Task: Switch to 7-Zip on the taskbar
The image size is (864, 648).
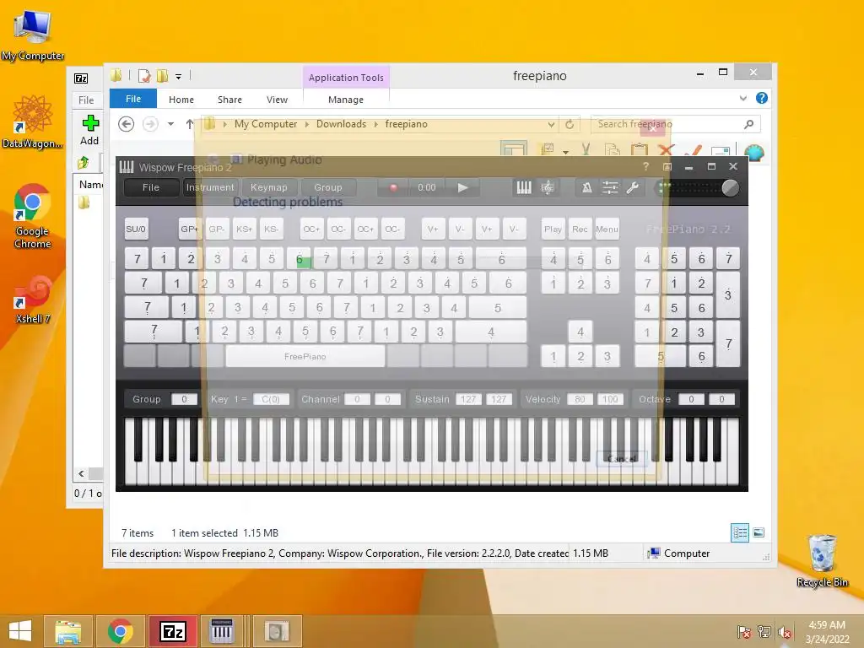Action: [x=172, y=631]
